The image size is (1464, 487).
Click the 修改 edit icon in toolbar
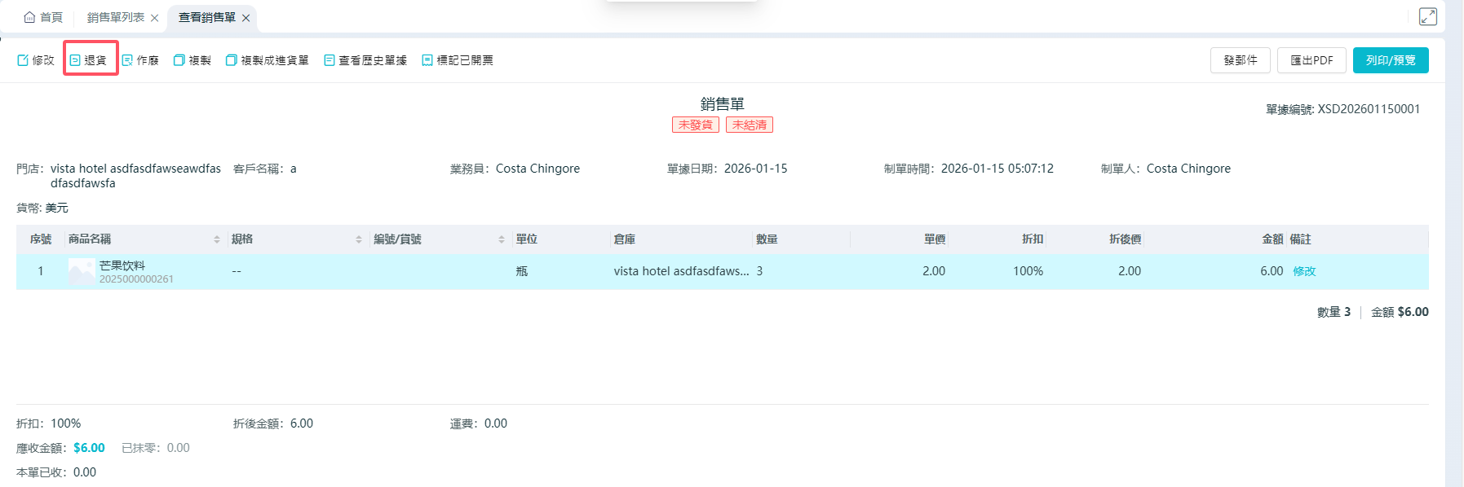(23, 60)
